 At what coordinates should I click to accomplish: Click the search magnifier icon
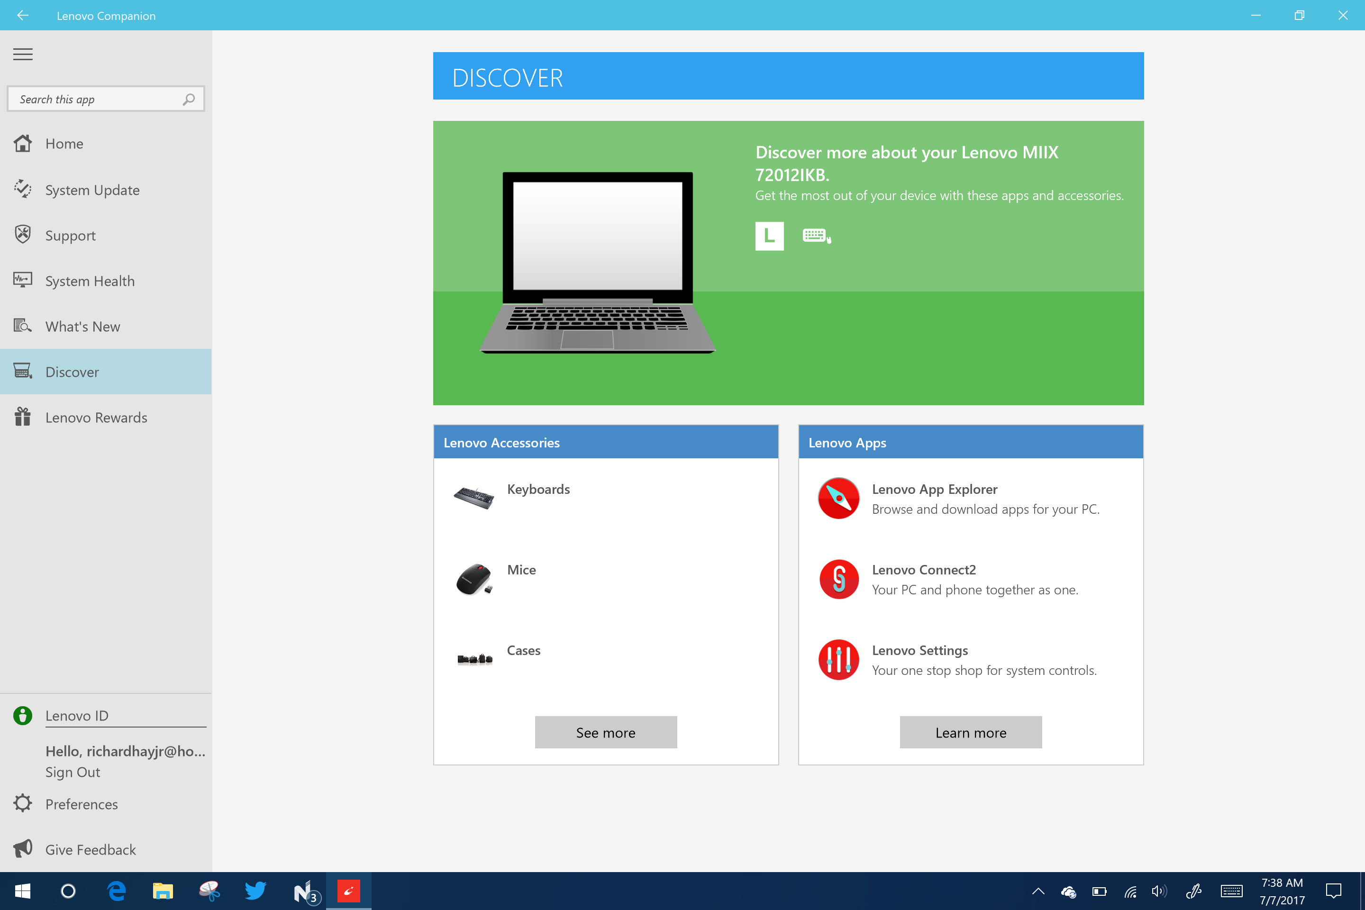pos(189,99)
